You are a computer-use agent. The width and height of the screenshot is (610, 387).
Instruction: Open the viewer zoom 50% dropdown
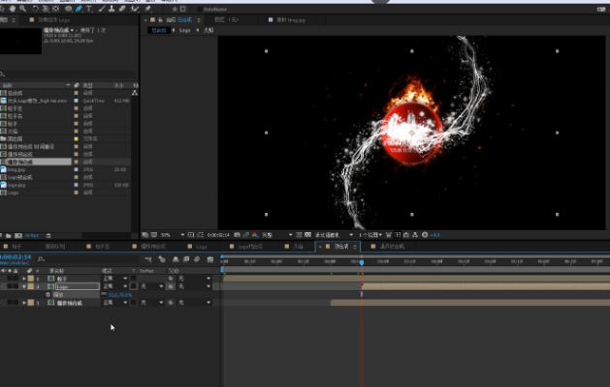tap(168, 234)
